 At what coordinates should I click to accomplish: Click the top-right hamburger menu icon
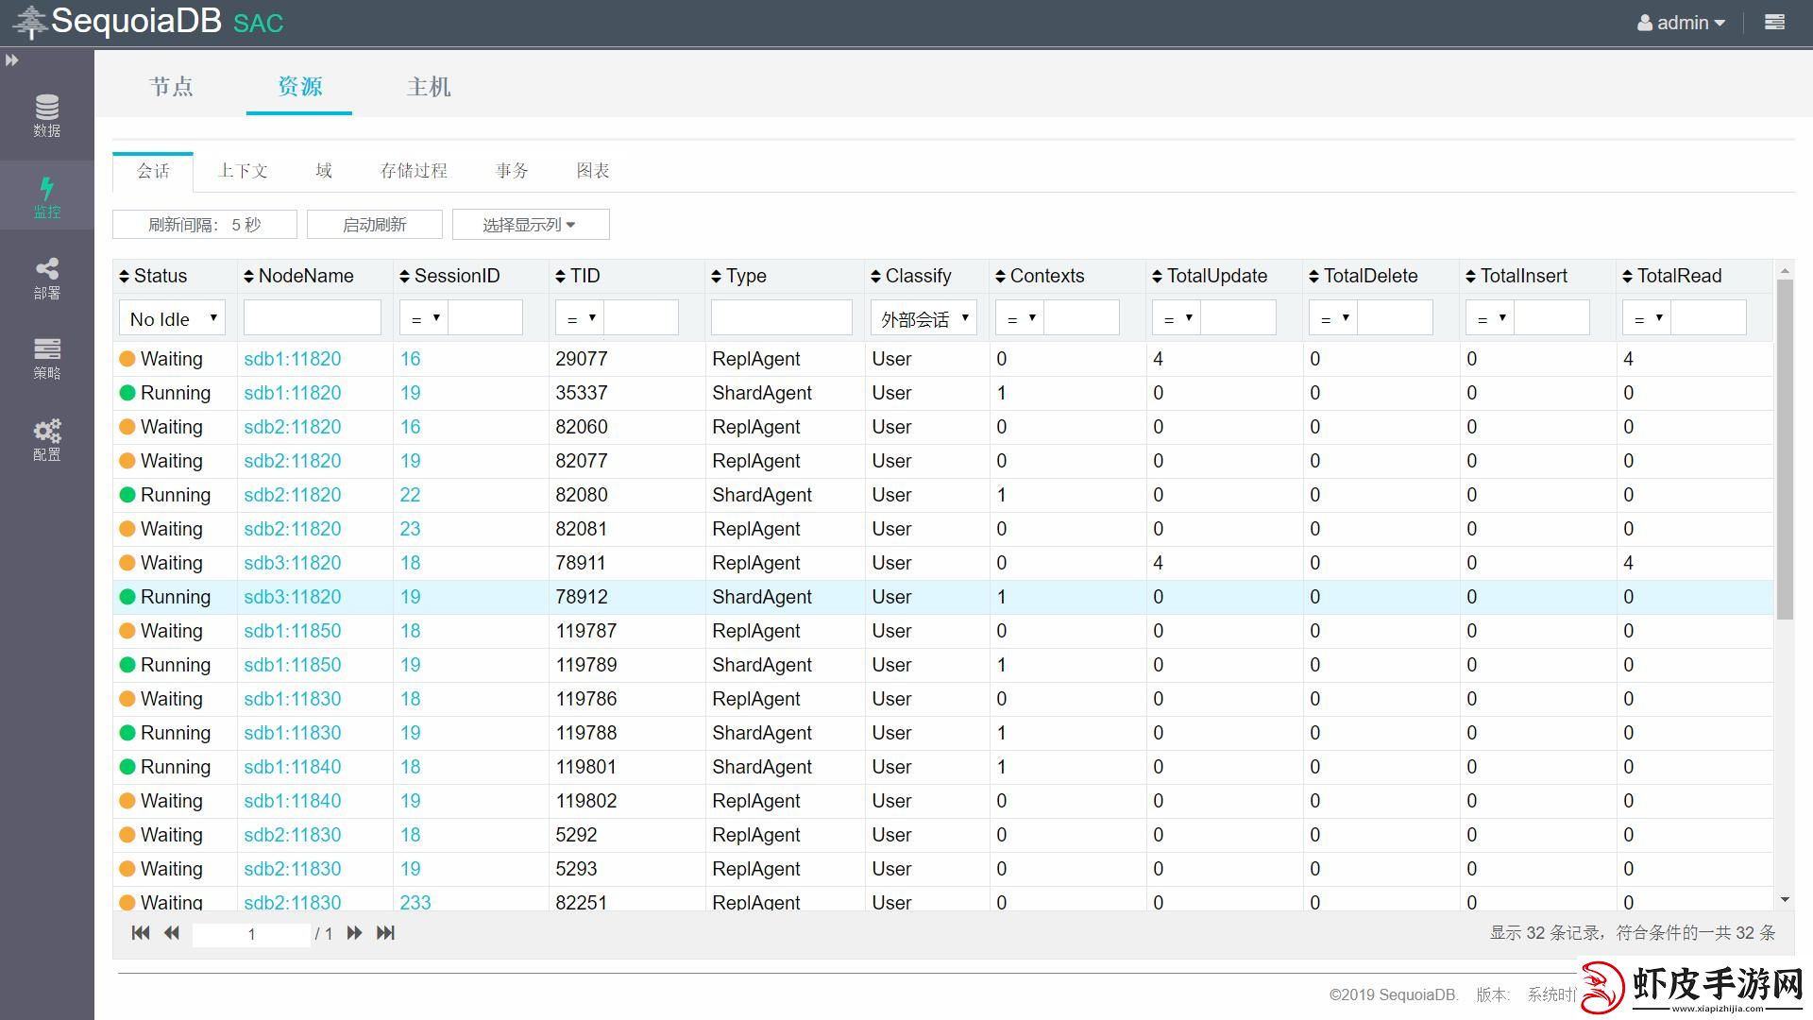(x=1774, y=22)
